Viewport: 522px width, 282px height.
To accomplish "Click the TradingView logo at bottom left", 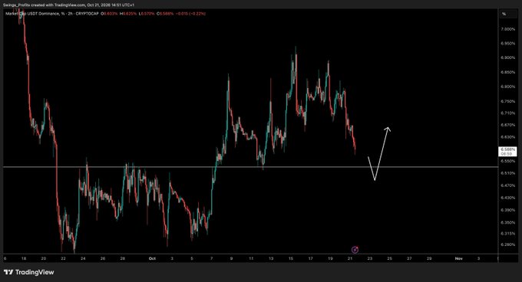I will pyautogui.click(x=29, y=272).
